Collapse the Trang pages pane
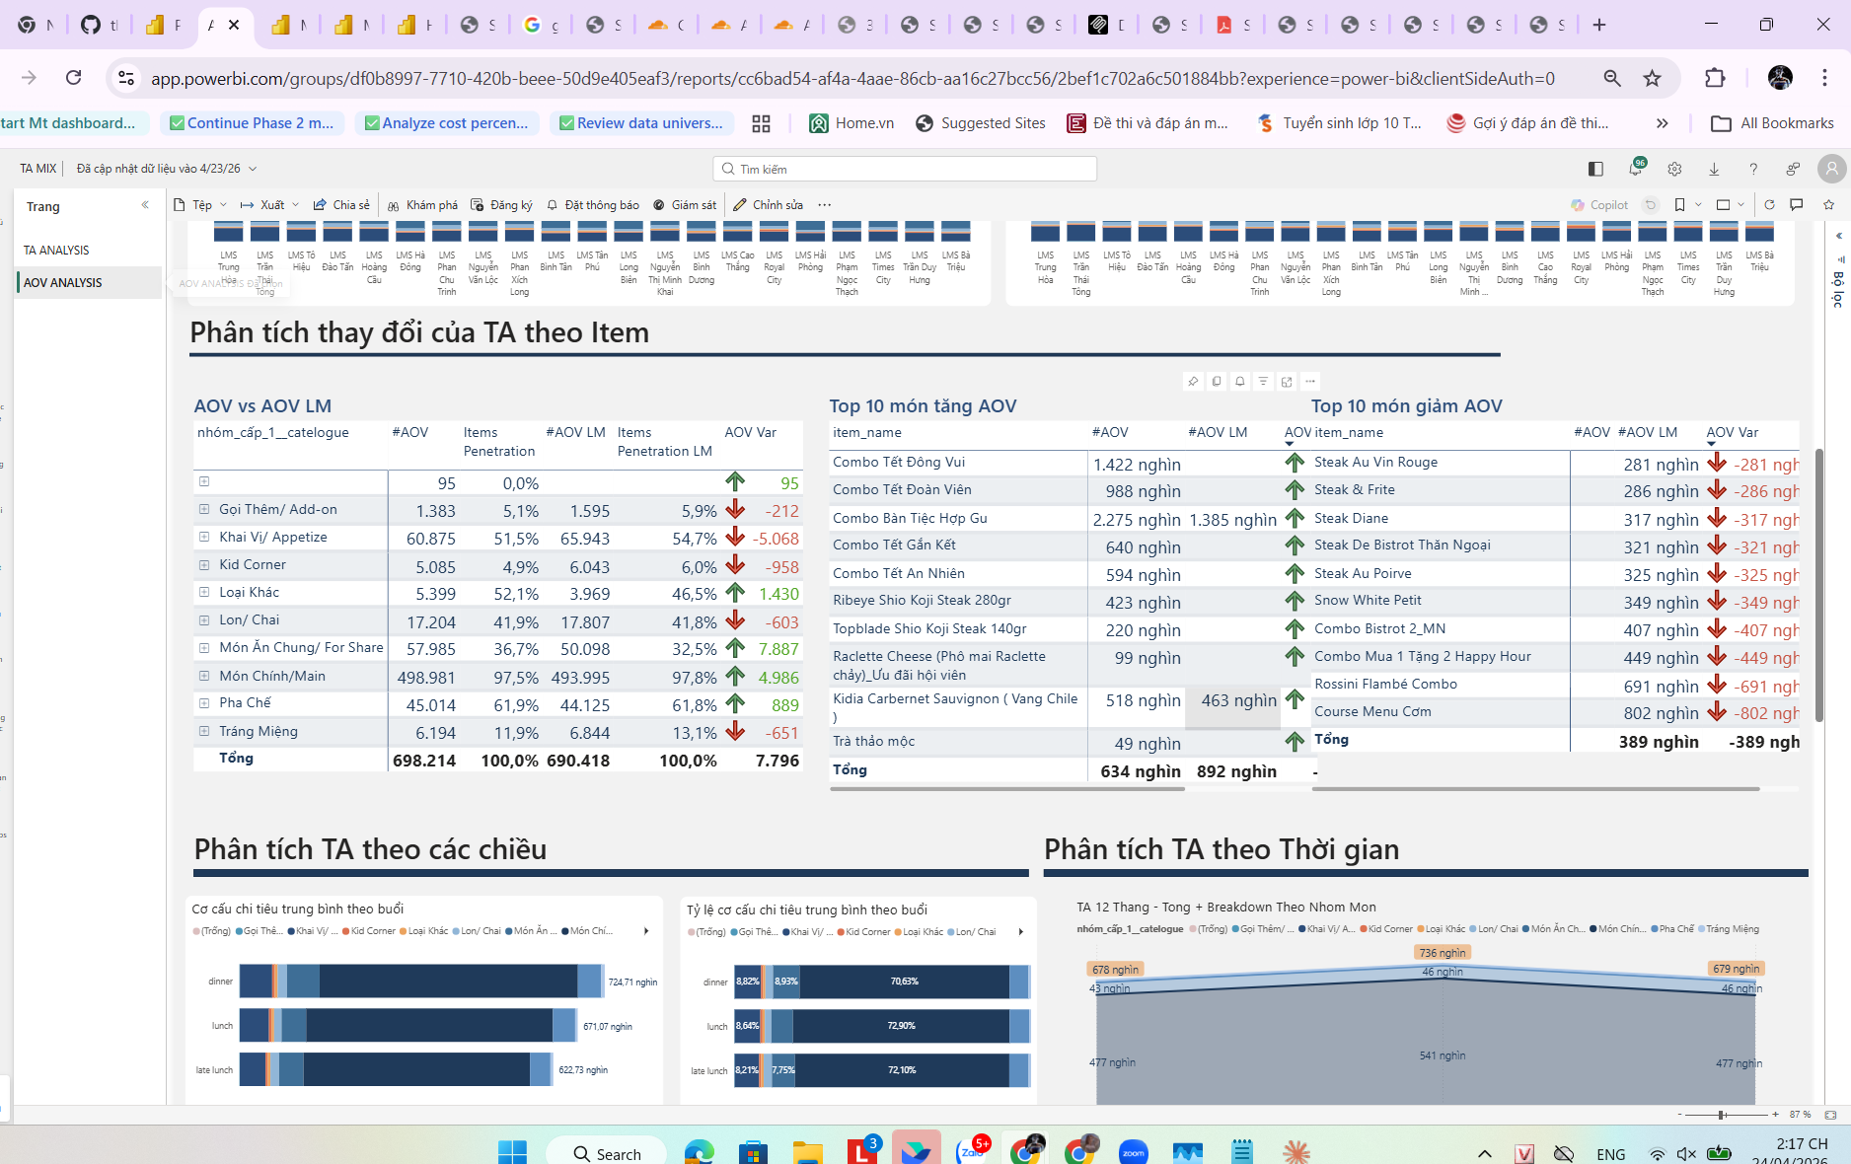This screenshot has height=1164, width=1851. click(x=145, y=205)
